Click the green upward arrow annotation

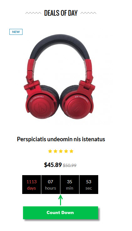click(x=60, y=200)
